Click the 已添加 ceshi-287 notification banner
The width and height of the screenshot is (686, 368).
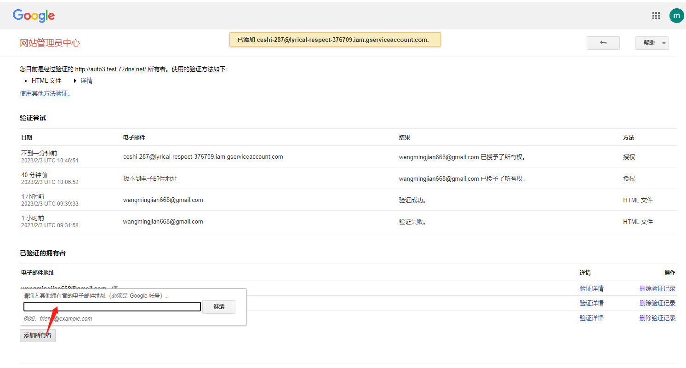tap(335, 40)
